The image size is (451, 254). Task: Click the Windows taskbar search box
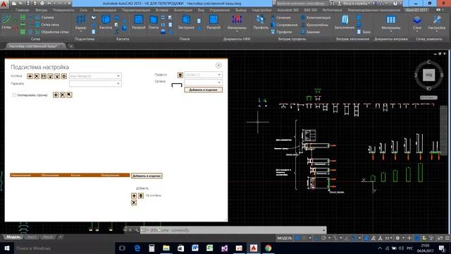click(64, 248)
